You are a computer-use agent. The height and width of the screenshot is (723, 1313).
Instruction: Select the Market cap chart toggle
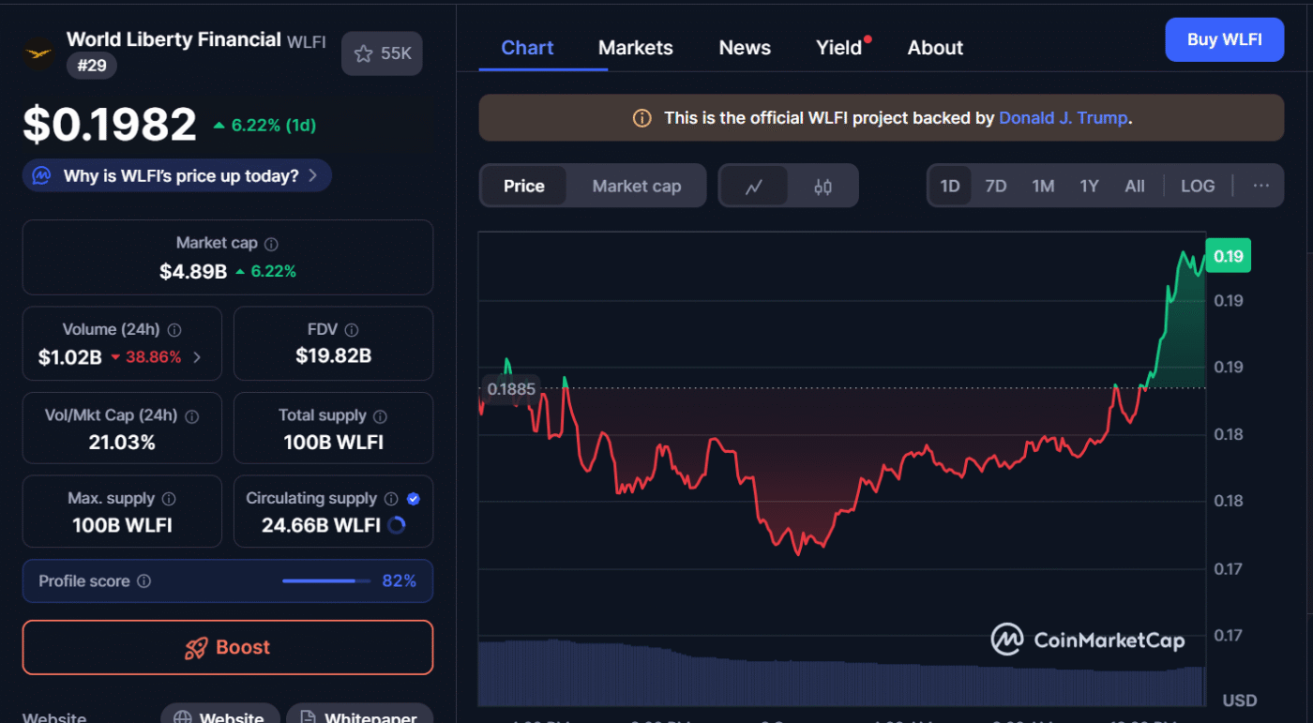tap(637, 186)
